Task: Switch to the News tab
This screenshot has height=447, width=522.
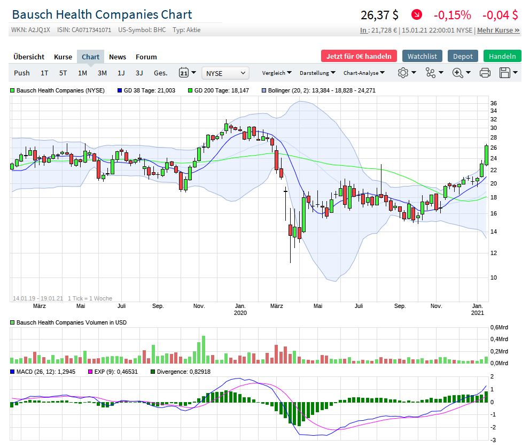Action: [x=117, y=56]
